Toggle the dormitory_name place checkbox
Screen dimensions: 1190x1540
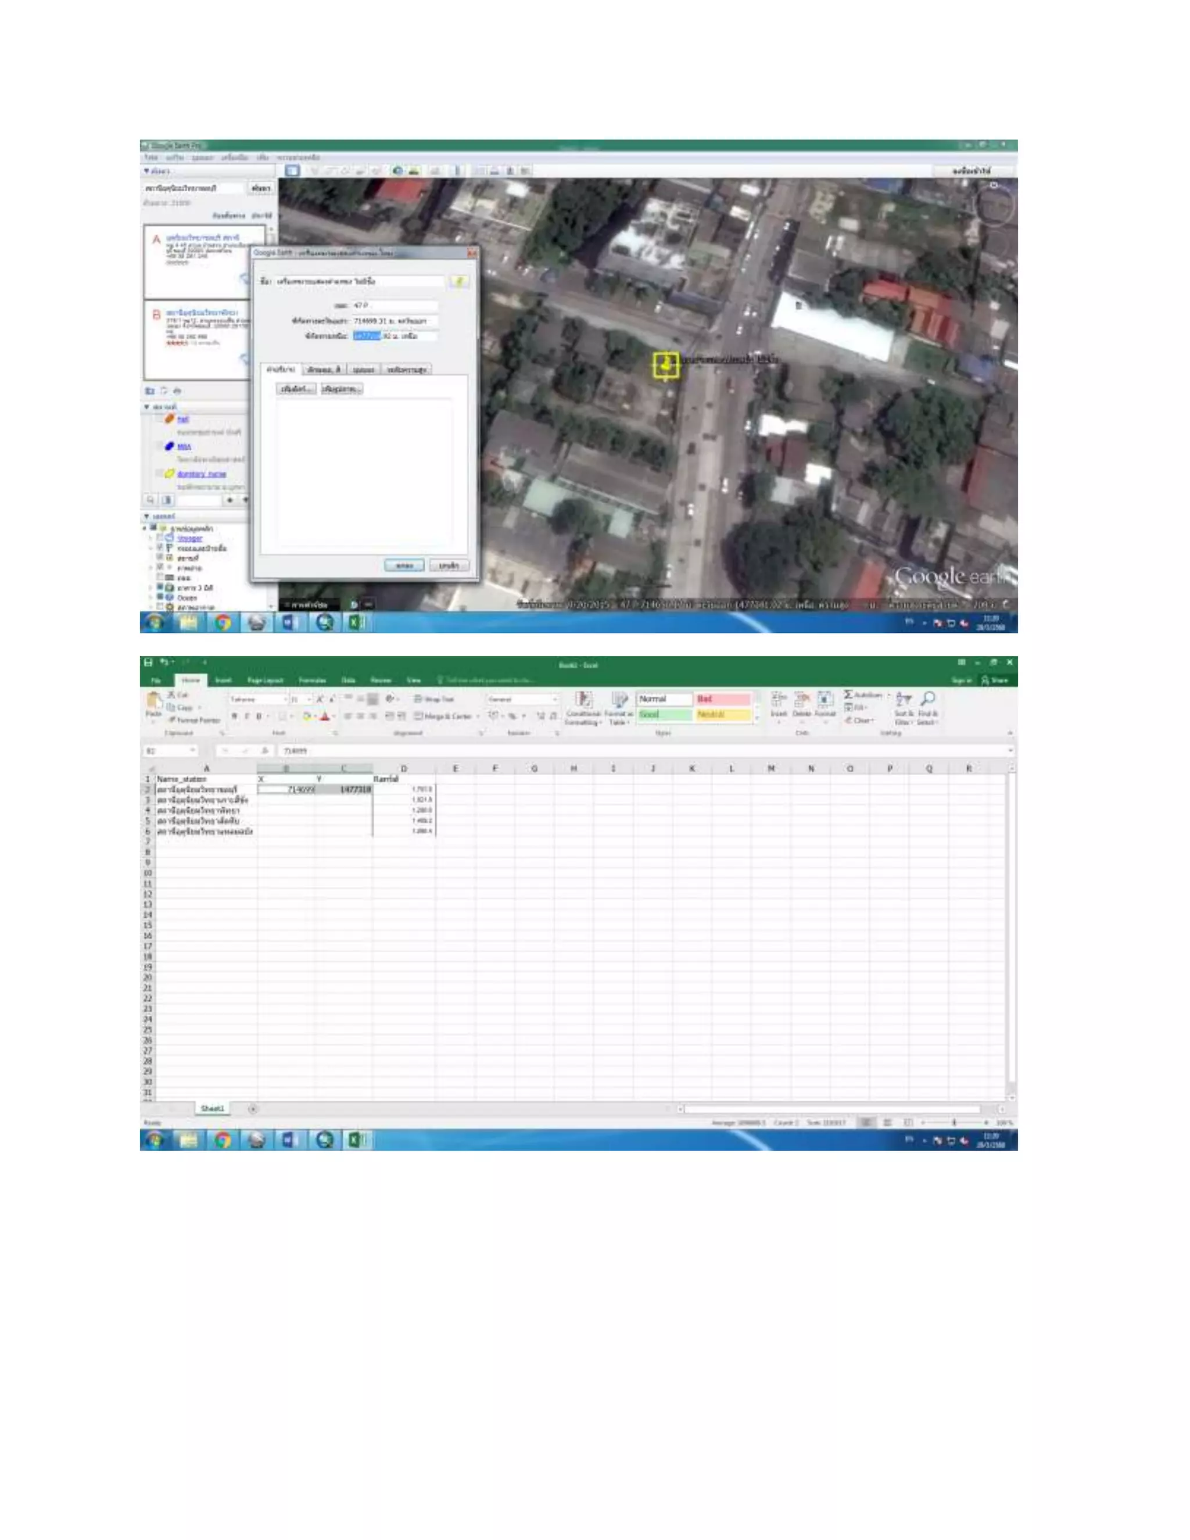coord(160,474)
